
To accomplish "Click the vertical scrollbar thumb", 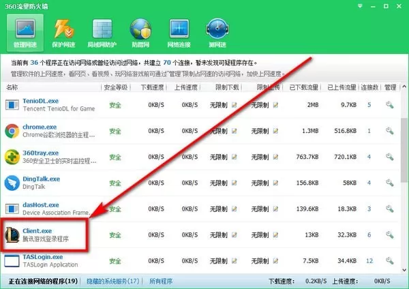I will (404, 150).
